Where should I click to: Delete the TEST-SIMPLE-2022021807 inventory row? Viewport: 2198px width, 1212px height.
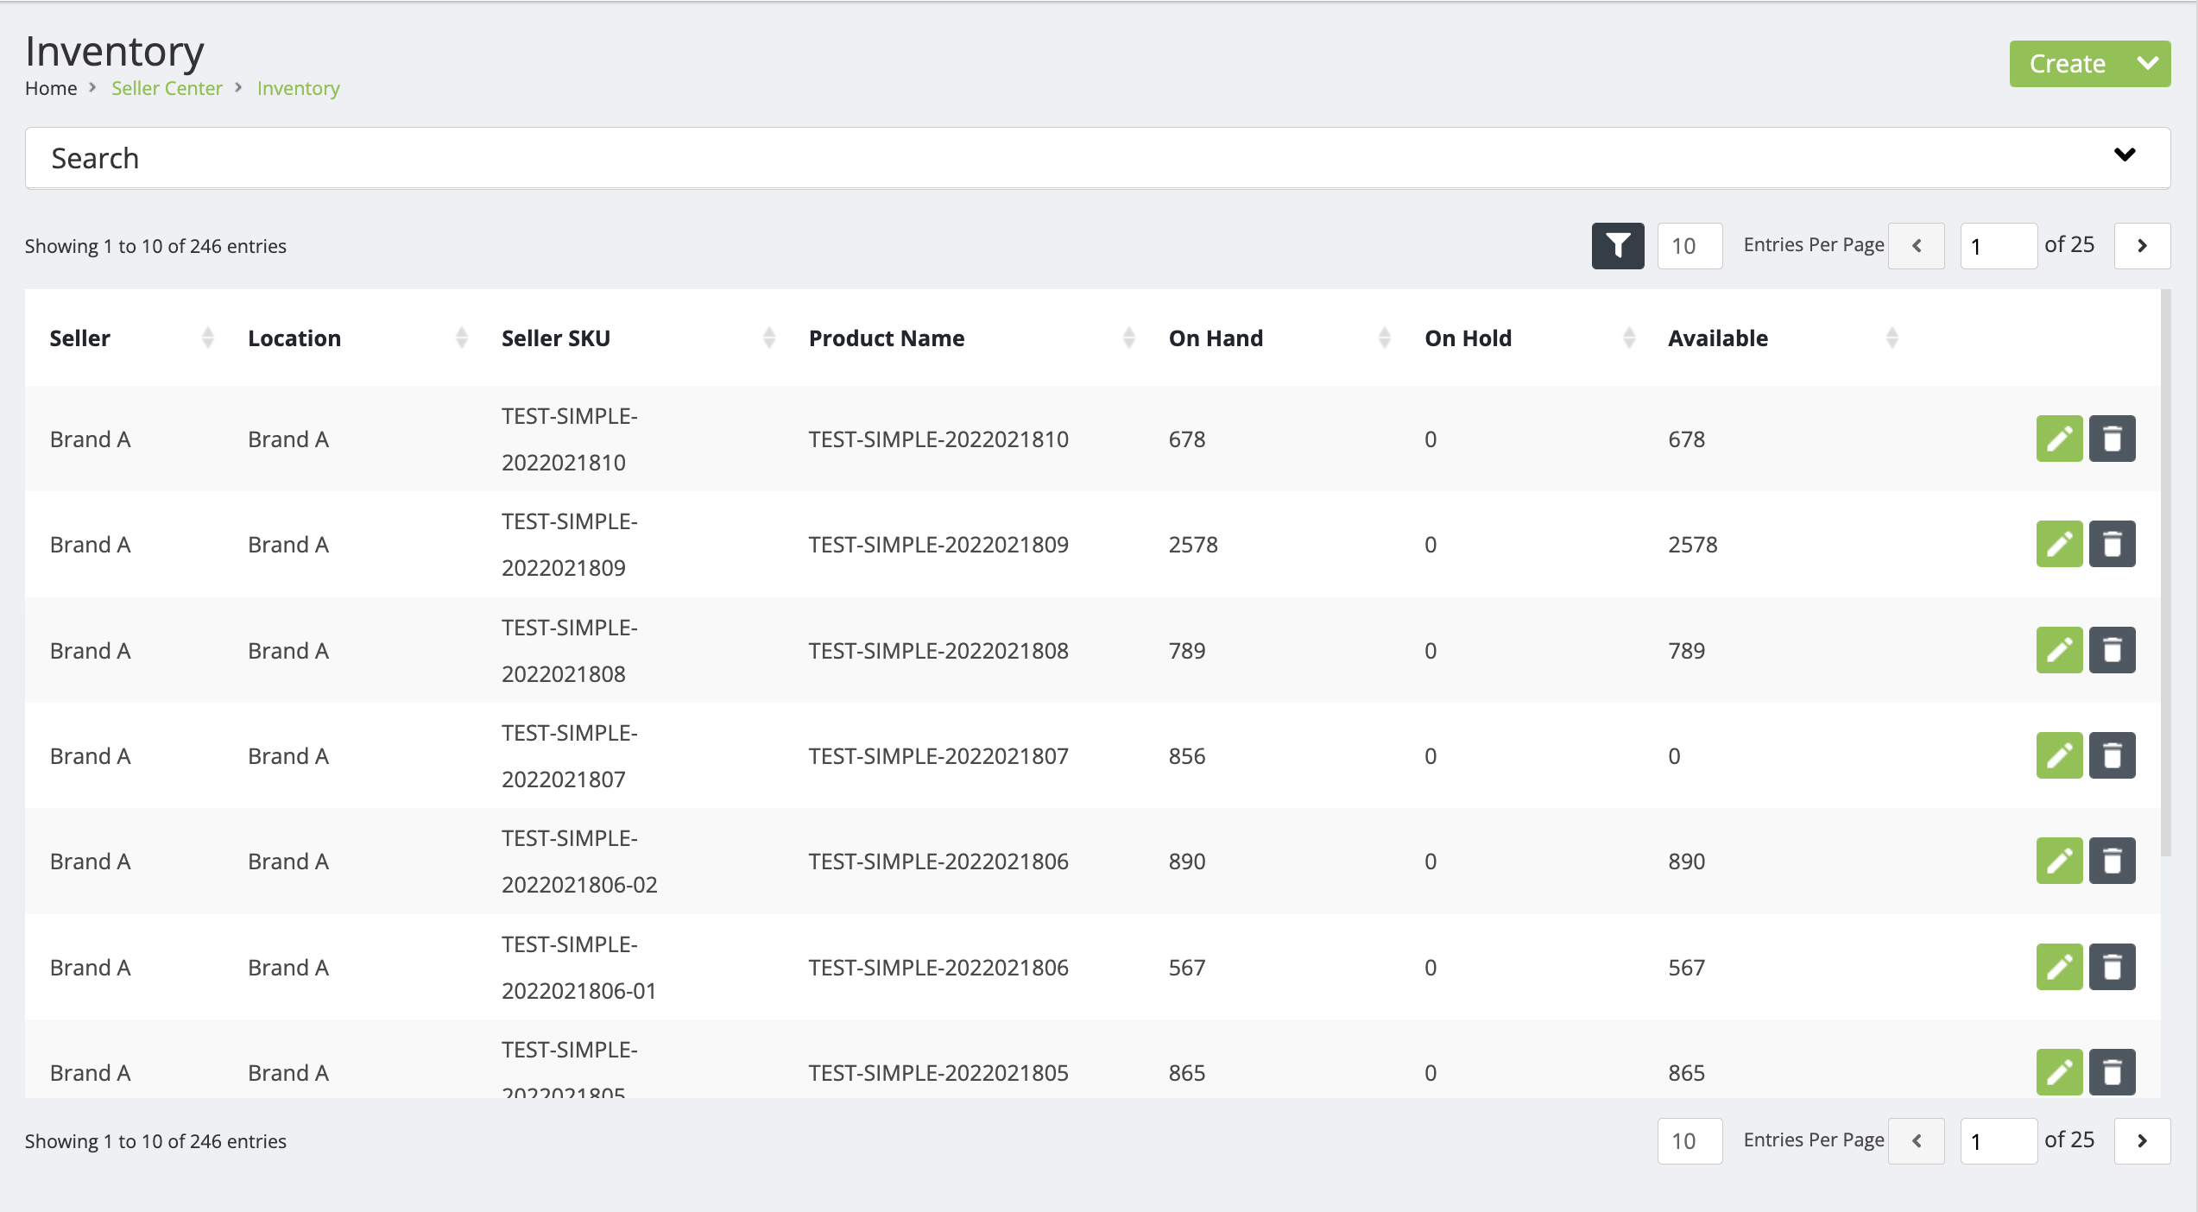coord(2112,755)
